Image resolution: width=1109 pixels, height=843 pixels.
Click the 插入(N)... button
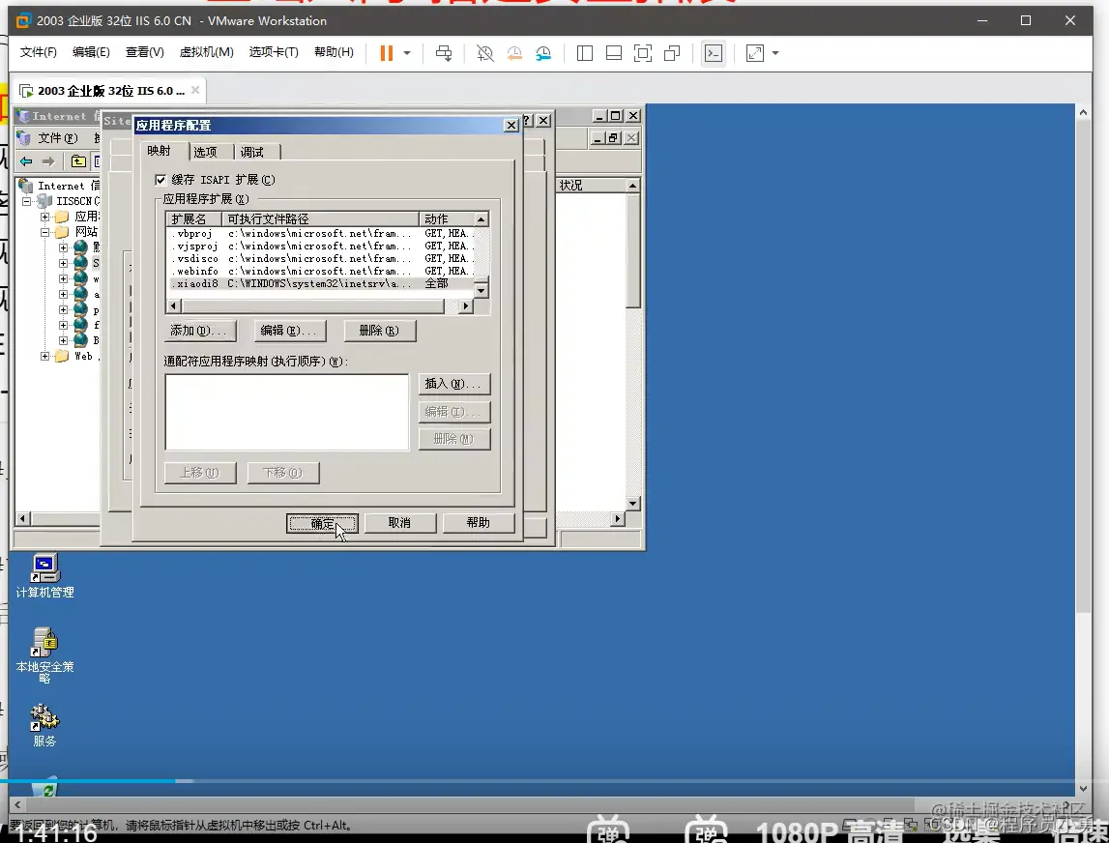pyautogui.click(x=454, y=384)
